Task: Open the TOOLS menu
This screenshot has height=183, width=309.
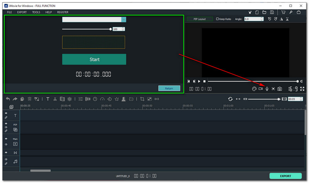Action: pyautogui.click(x=36, y=12)
